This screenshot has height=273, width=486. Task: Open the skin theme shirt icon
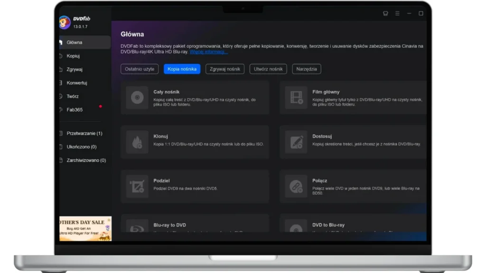(385, 14)
